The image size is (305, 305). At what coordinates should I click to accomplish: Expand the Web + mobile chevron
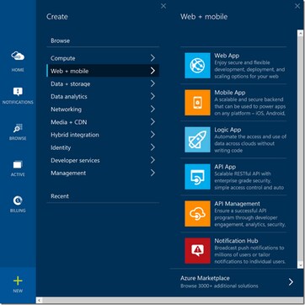click(x=152, y=71)
